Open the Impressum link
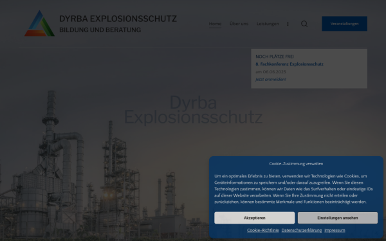Screen dimensions: 386x241 [335, 231]
